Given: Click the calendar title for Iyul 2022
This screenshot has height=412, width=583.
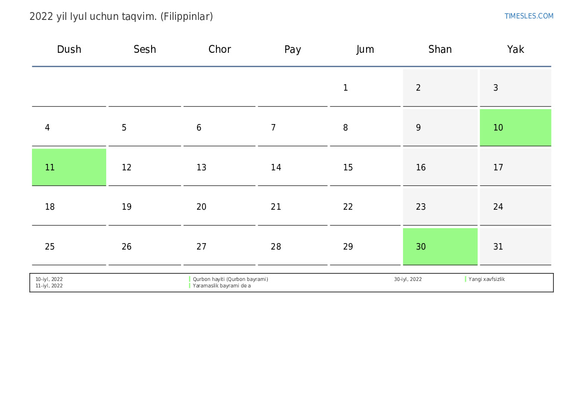Looking at the screenshot, I should tap(121, 16).
